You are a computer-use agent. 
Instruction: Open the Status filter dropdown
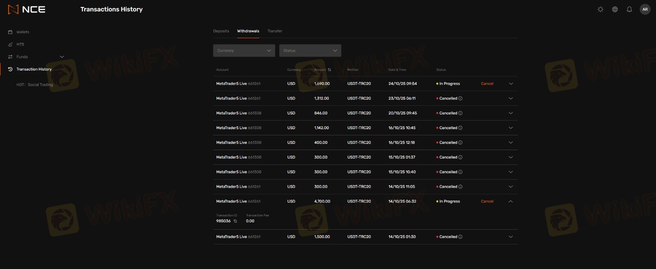click(x=310, y=50)
